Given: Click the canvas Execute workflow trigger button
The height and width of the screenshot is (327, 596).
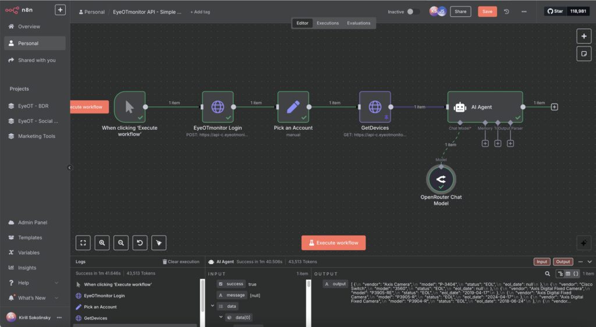Looking at the screenshot, I should point(90,107).
